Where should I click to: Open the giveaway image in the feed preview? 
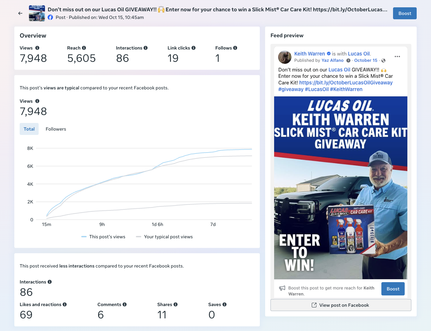[x=341, y=188]
